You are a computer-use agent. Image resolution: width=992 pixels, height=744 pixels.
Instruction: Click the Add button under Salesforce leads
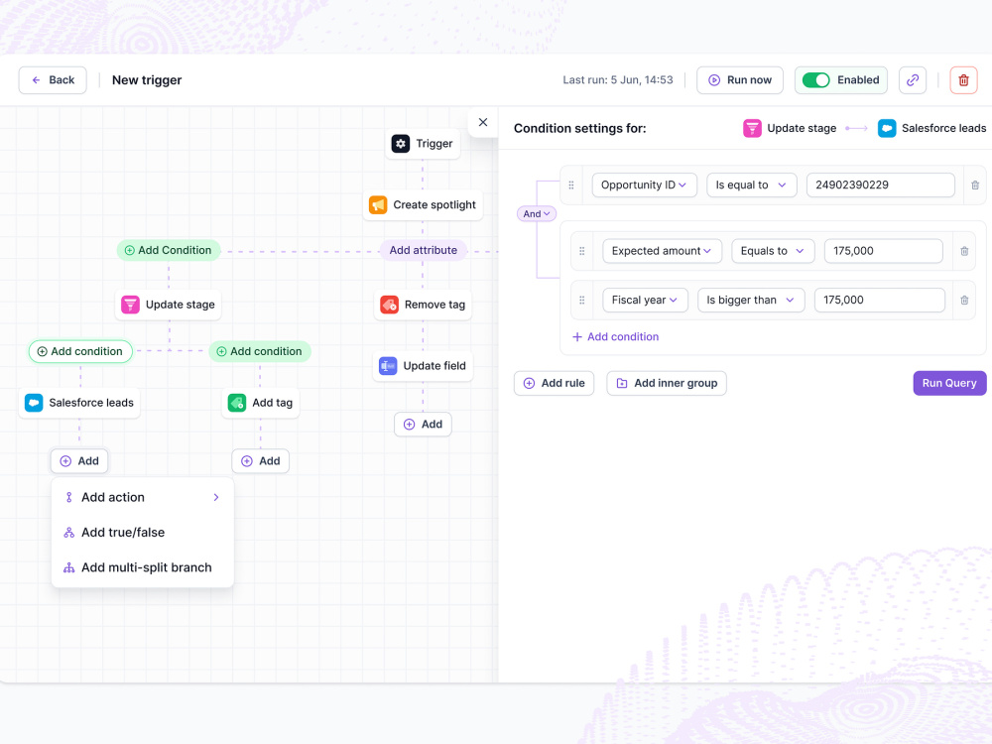coord(79,461)
